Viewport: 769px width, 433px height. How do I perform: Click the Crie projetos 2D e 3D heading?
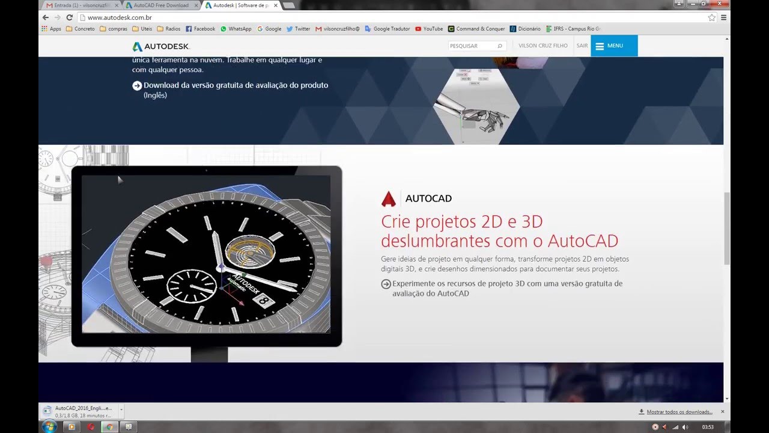[x=499, y=232]
